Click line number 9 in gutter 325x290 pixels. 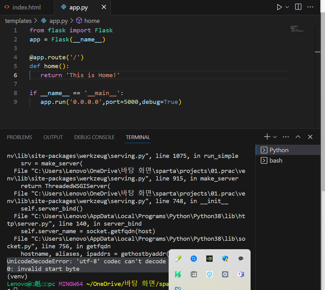point(15,102)
